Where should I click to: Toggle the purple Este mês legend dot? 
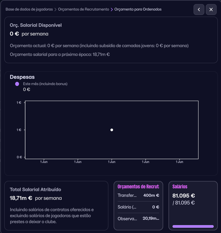[17, 84]
